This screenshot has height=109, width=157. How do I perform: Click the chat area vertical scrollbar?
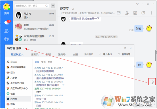point(156,55)
